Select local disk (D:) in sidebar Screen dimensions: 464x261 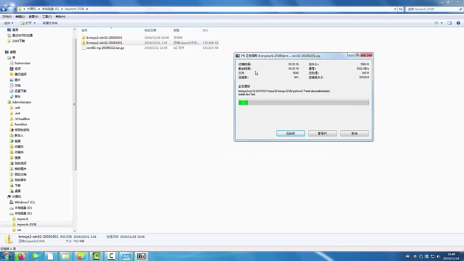pos(23,208)
